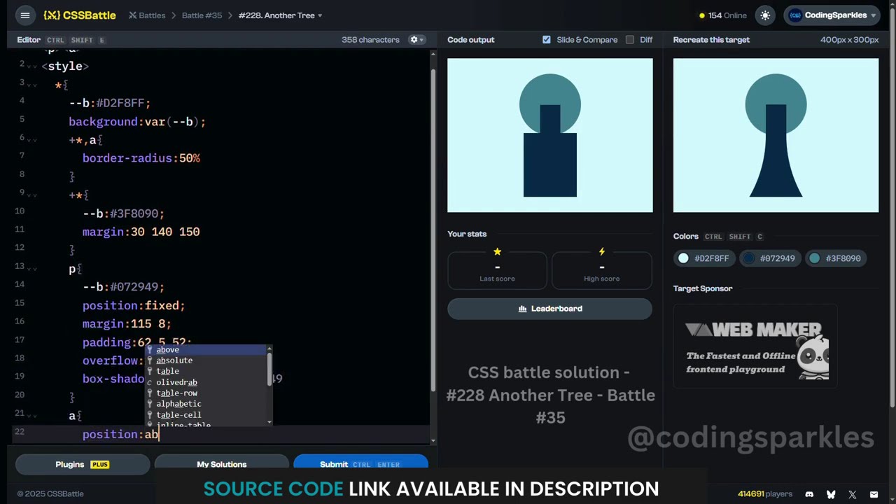Viewport: 896px width, 504px height.
Task: Click the '358 characters' counter
Action: pyautogui.click(x=370, y=40)
